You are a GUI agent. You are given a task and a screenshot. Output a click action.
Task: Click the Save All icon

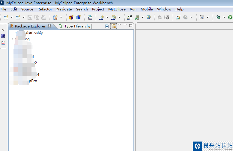37,17
